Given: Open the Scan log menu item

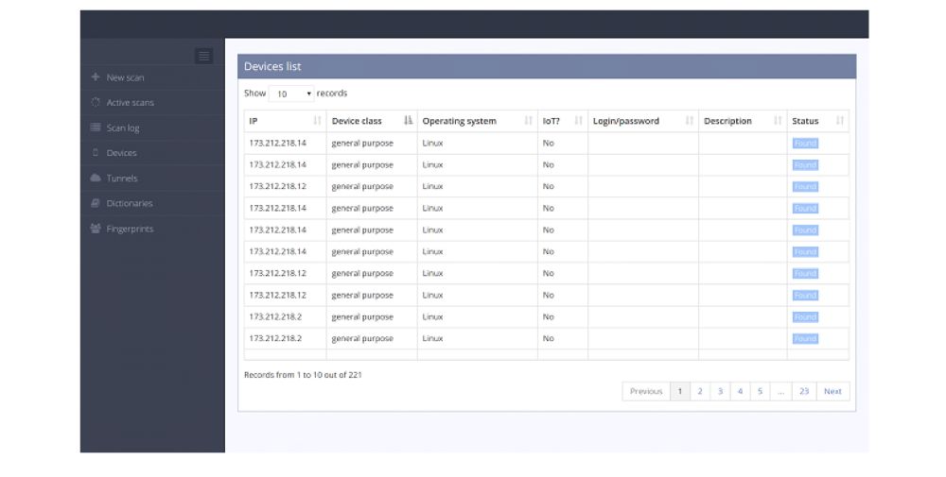Looking at the screenshot, I should tap(123, 128).
